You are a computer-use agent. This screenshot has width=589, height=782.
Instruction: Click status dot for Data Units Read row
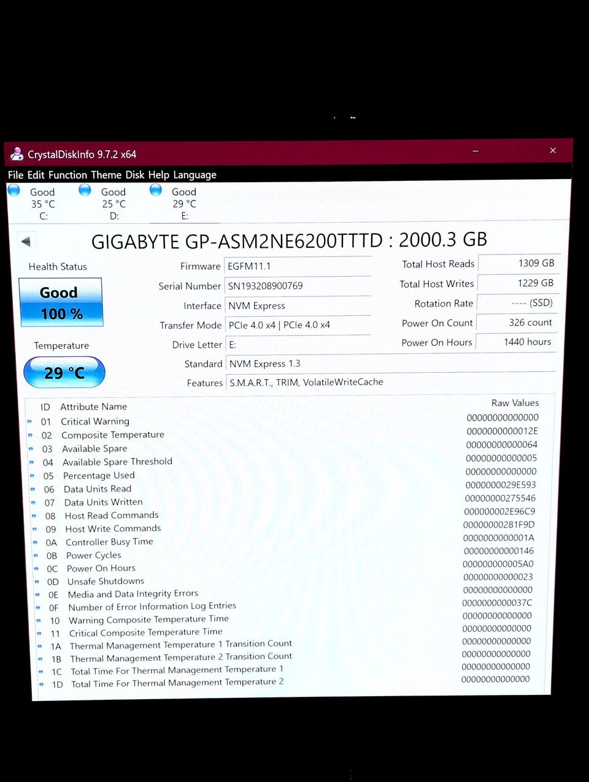point(33,489)
